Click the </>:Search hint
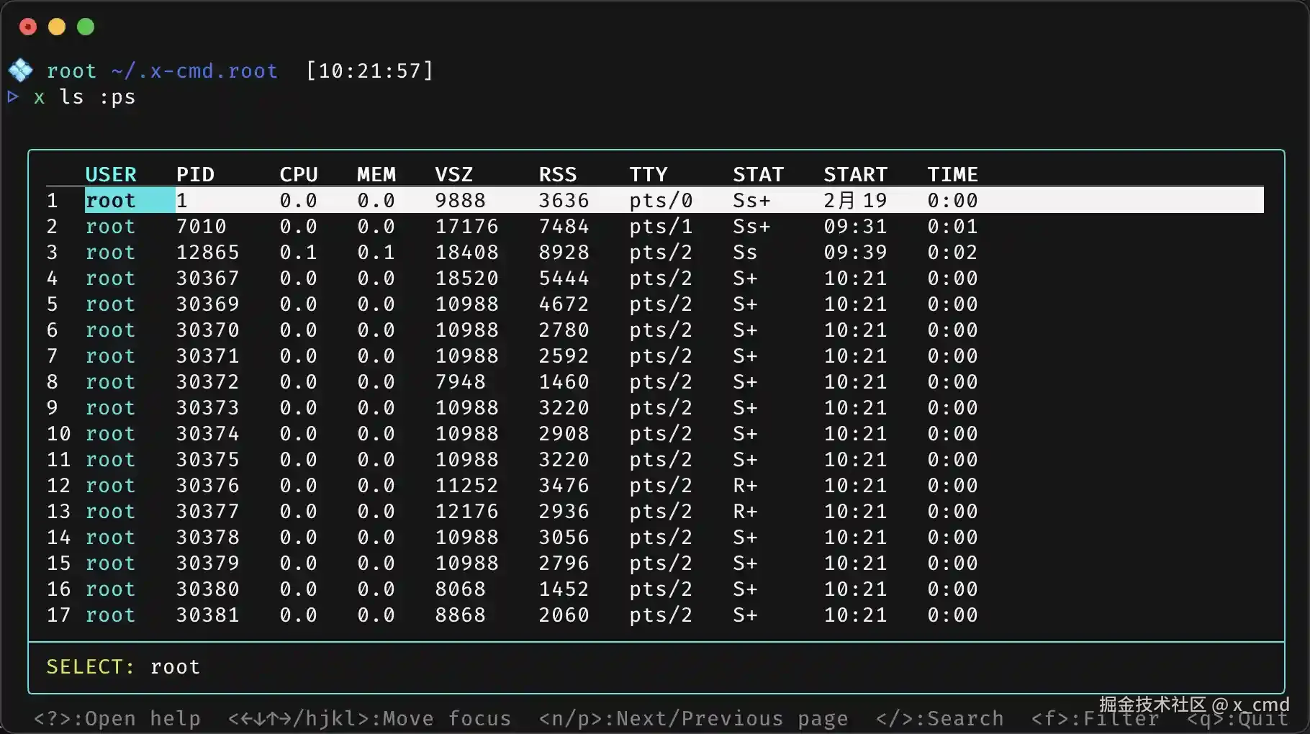Screen dimensions: 1310x734 (940, 718)
